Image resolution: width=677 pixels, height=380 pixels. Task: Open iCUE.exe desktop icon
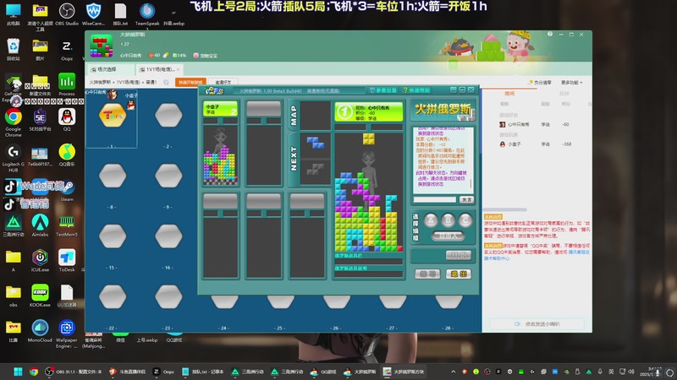pyautogui.click(x=40, y=260)
